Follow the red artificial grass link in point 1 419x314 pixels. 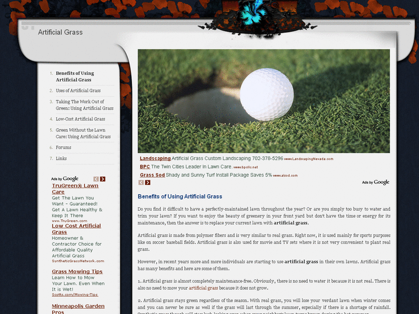(x=203, y=288)
